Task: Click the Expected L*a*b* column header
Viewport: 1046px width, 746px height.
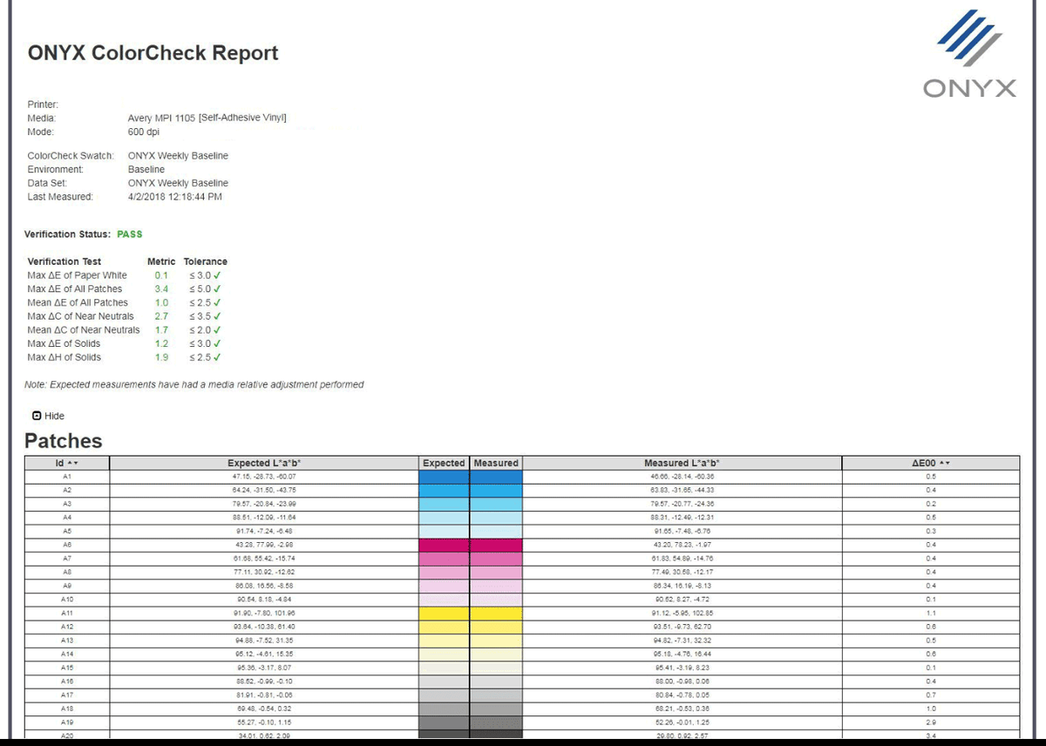Action: click(x=263, y=463)
